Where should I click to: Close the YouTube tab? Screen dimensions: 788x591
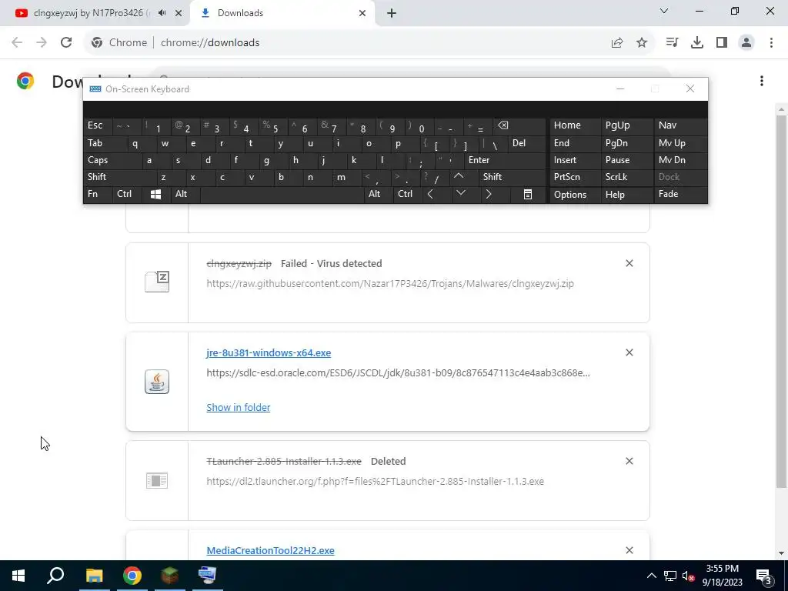(x=179, y=13)
